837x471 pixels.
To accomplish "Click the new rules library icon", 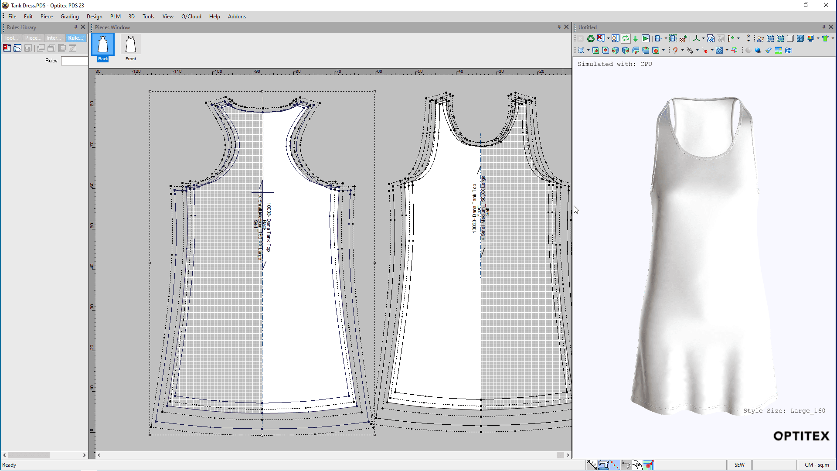I will tap(7, 48).
